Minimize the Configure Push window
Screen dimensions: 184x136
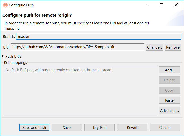[147, 5]
